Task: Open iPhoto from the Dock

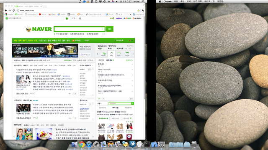Action: coord(111,145)
